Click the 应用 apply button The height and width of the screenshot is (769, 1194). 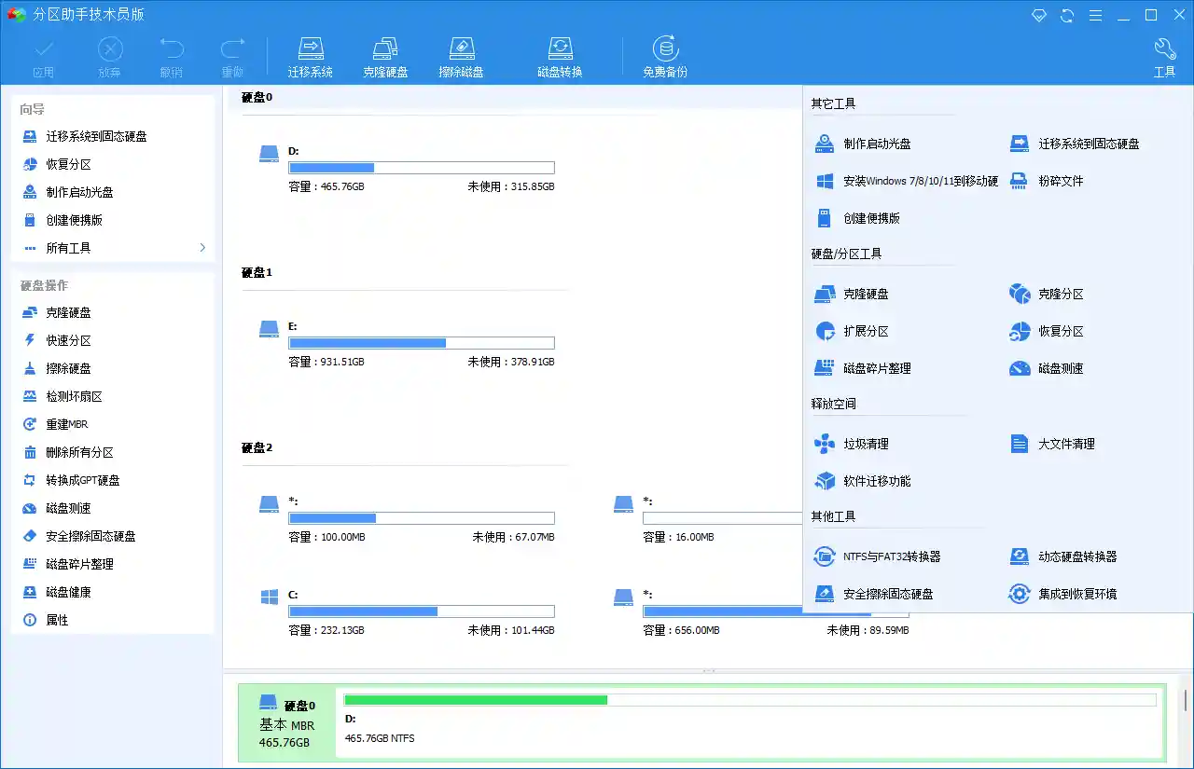[x=43, y=54]
